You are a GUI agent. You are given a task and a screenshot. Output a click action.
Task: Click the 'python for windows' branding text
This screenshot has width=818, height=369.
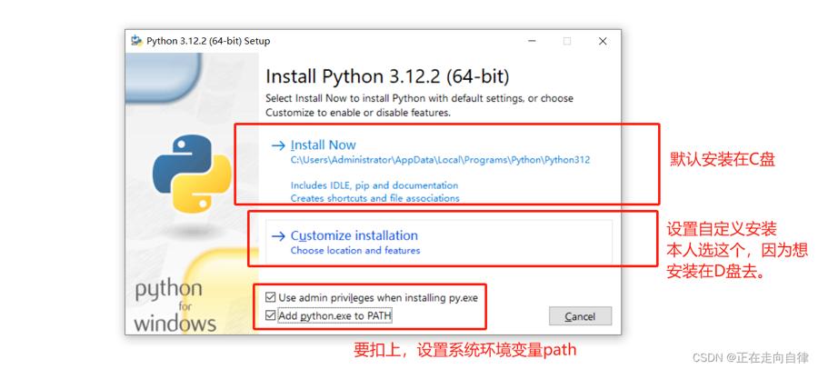coord(175,306)
